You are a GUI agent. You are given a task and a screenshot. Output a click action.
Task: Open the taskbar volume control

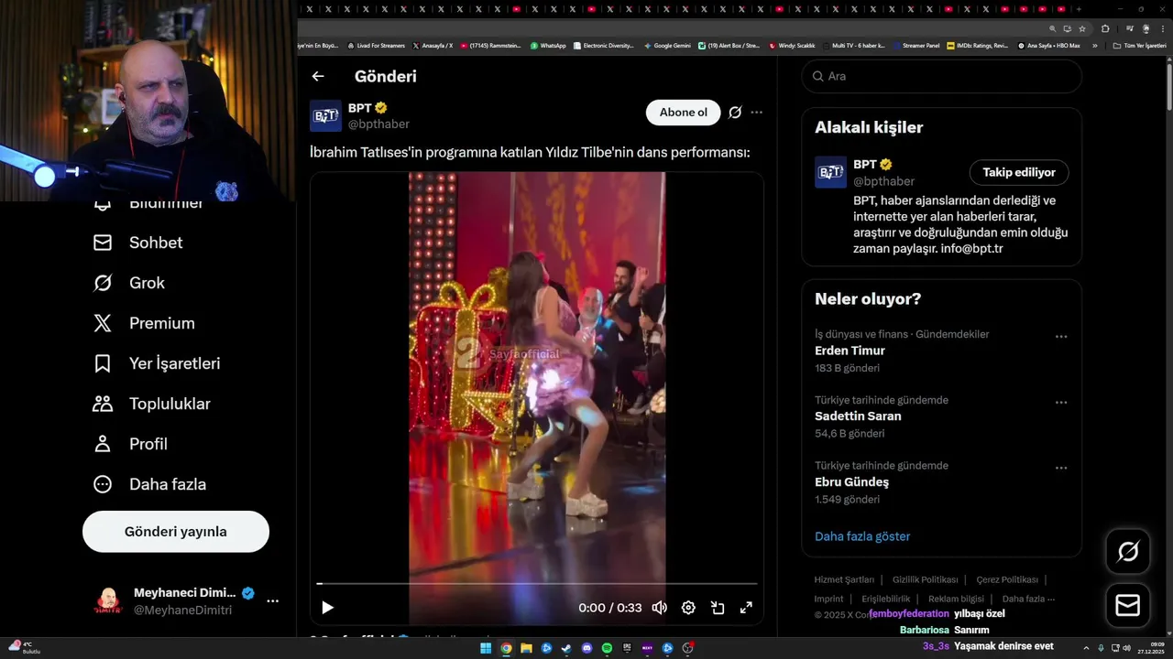(x=1127, y=648)
